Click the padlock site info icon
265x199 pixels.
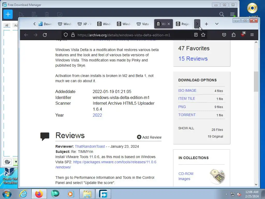[x=73, y=35]
